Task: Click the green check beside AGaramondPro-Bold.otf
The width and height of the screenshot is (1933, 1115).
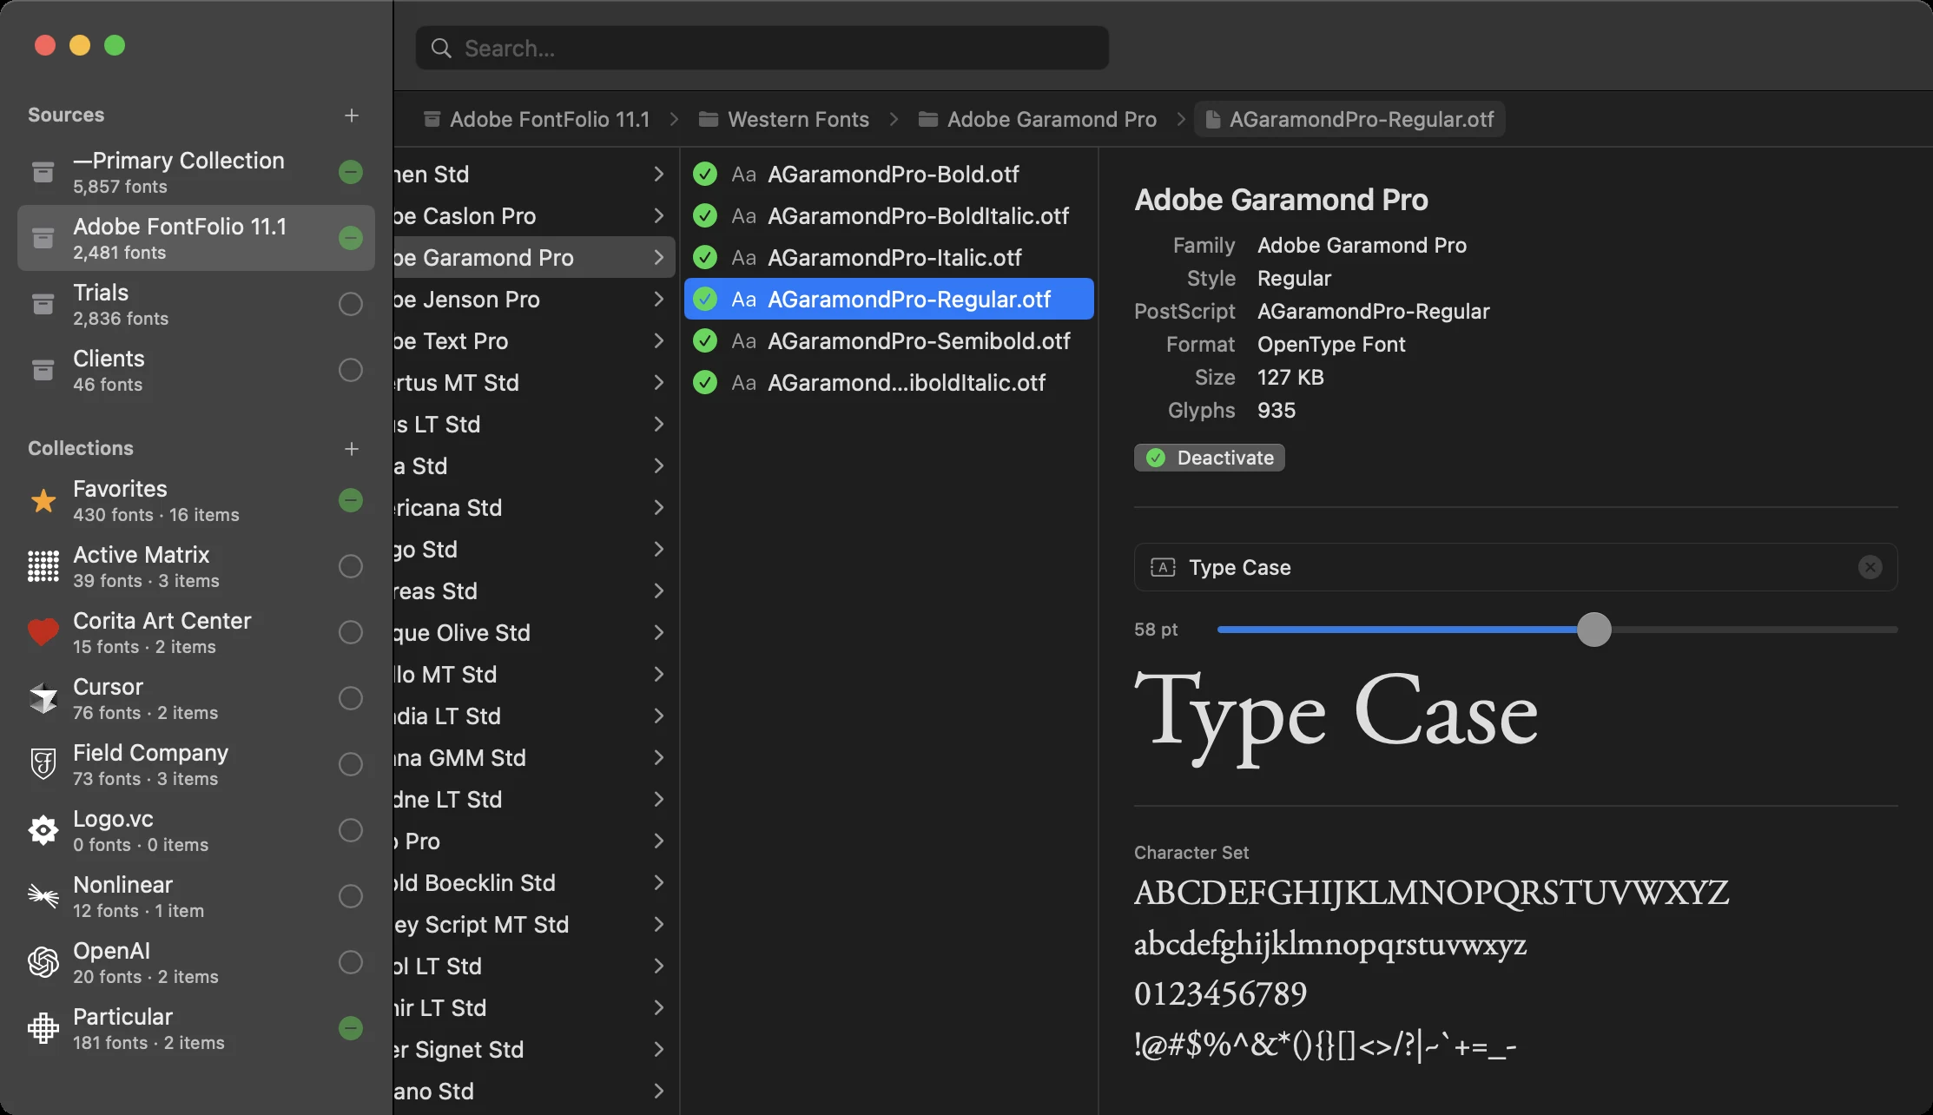Action: pyautogui.click(x=705, y=175)
